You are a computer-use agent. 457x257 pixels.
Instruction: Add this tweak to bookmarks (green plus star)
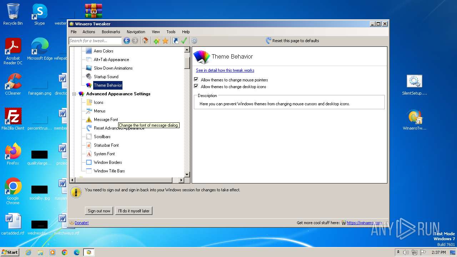156,41
